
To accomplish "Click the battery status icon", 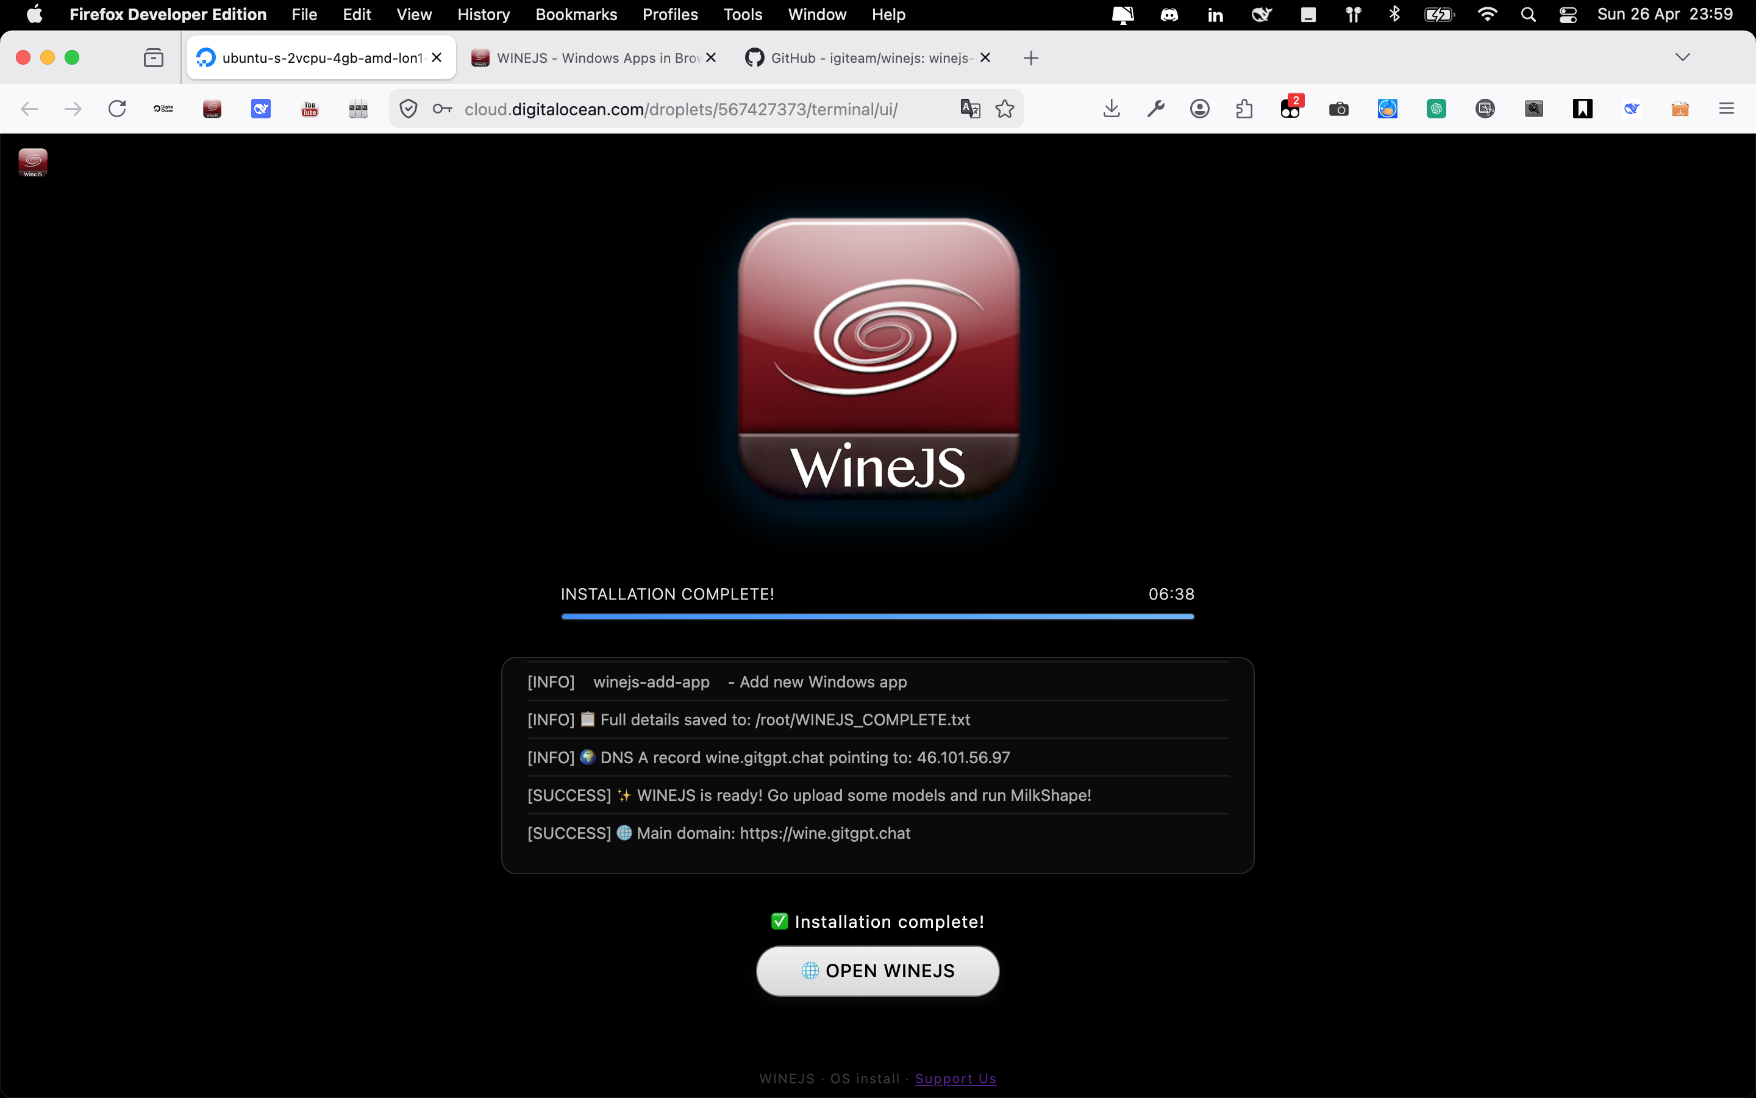I will 1439,15.
